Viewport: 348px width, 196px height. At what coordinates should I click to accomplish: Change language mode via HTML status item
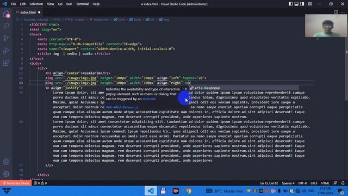click(x=325, y=183)
